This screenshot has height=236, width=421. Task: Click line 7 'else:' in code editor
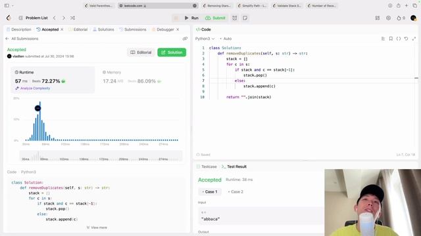click(239, 81)
